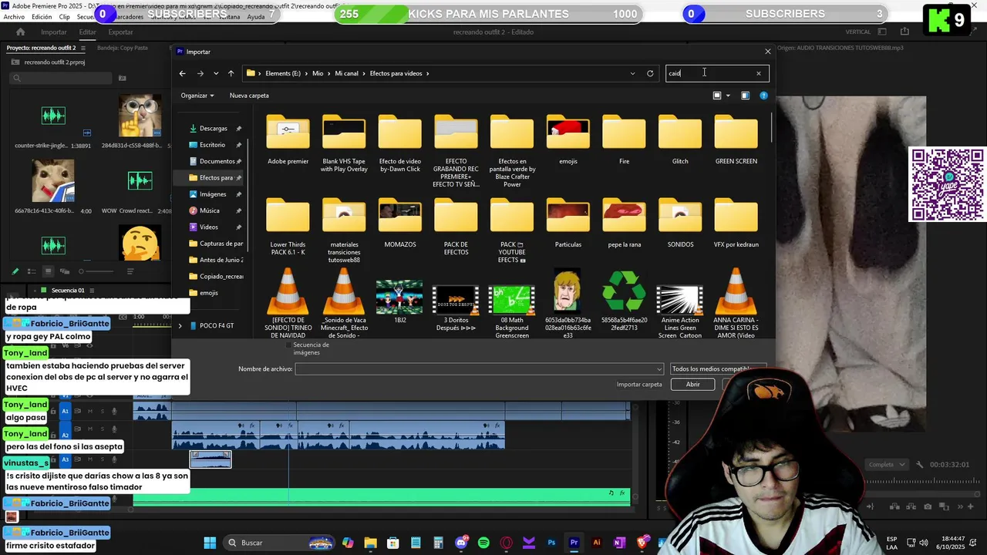Select the Adobe premier folder
Viewport: 987px width, 555px height.
point(288,139)
